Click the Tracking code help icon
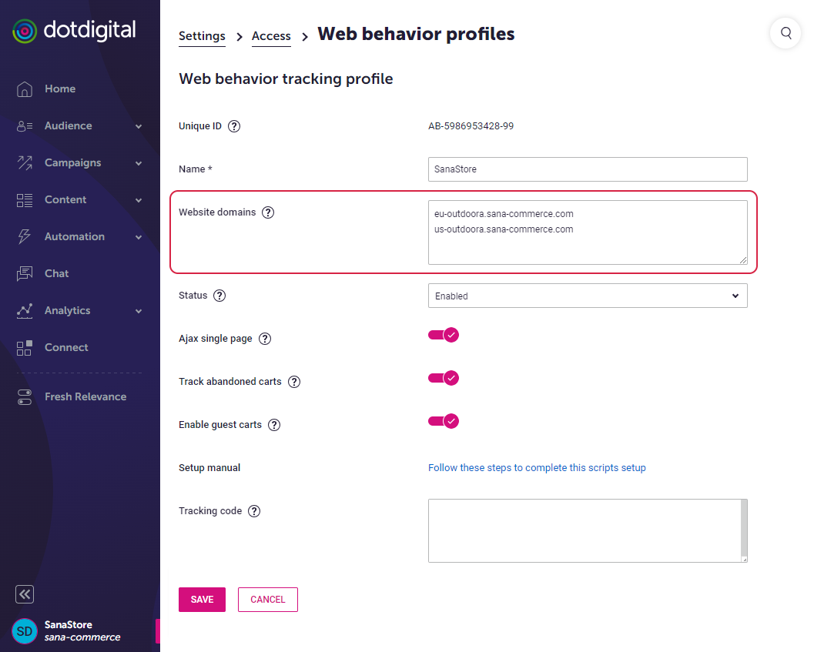 (x=254, y=511)
